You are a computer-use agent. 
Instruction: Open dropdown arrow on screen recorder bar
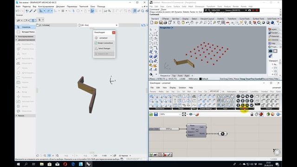tap(246, 10)
